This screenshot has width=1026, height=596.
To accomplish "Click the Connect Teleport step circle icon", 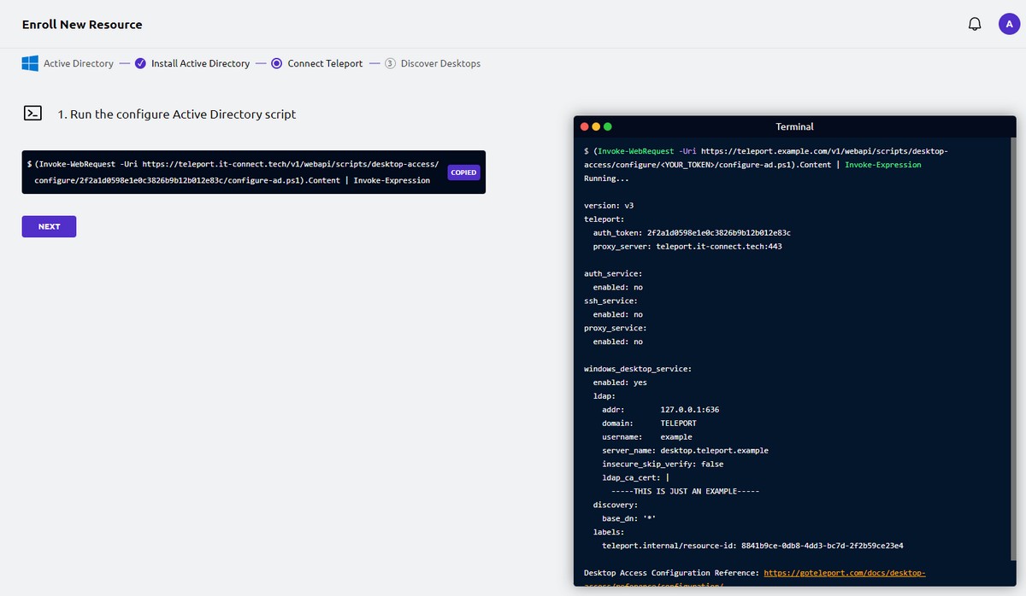I will 276,63.
